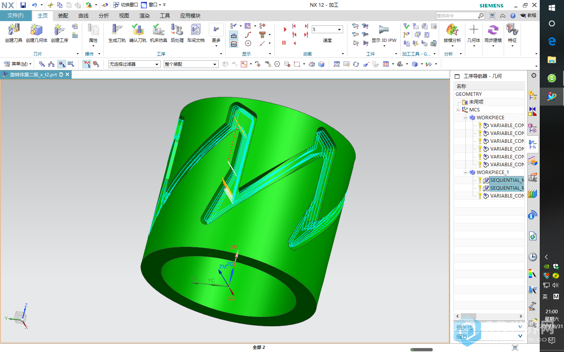Open the Draft Analysis (拔模分析) icon
564x352 pixels.
(452, 30)
